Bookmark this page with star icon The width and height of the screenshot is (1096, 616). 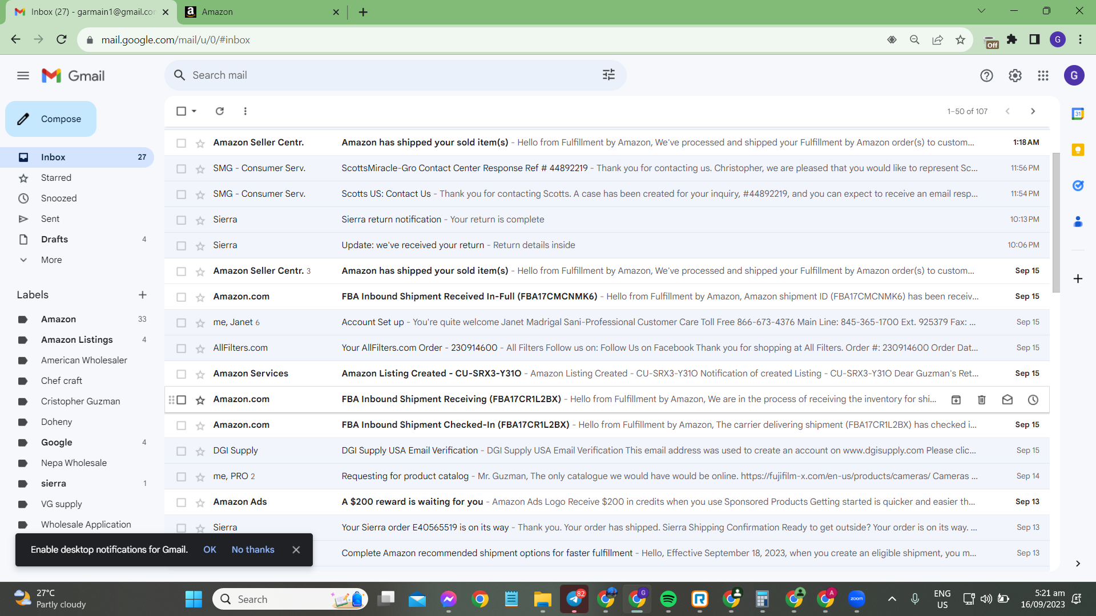[961, 39]
